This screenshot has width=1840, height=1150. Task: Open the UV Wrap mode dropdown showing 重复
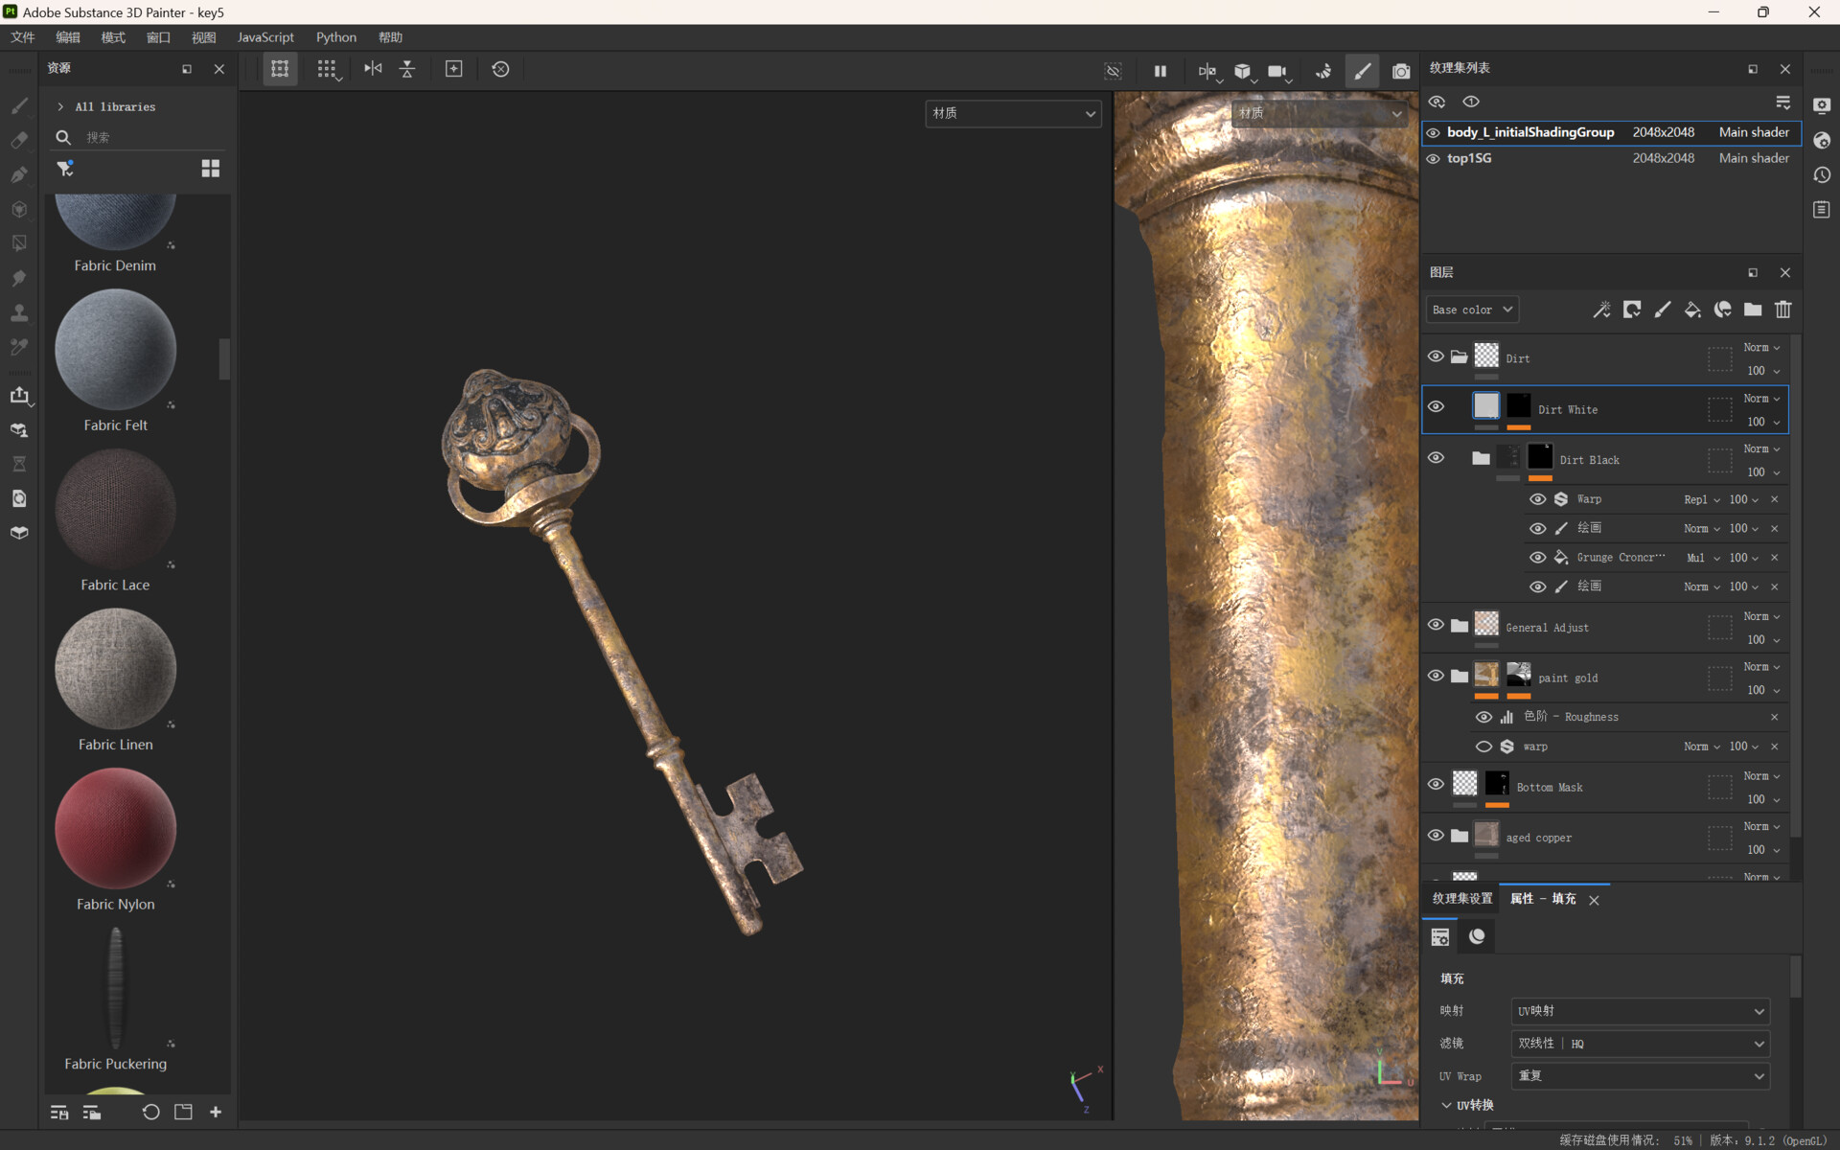(x=1640, y=1076)
